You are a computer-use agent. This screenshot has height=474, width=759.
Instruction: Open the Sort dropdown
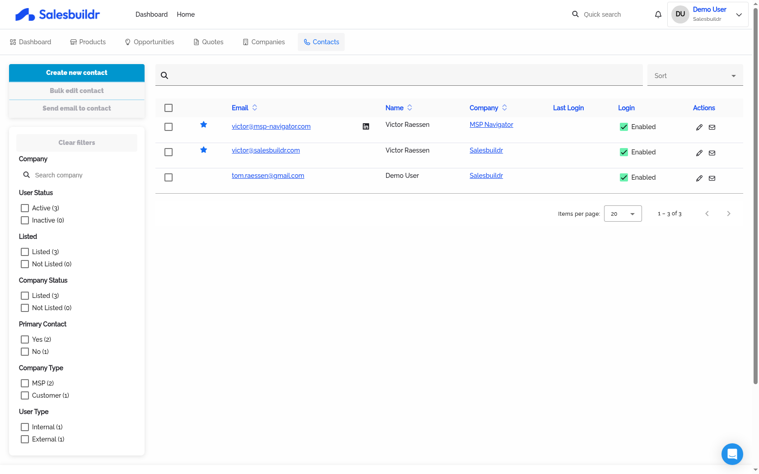click(695, 75)
